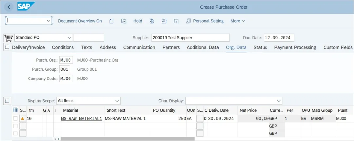The width and height of the screenshot is (354, 141).
Task: Click the Hold button
Action: click(x=138, y=21)
